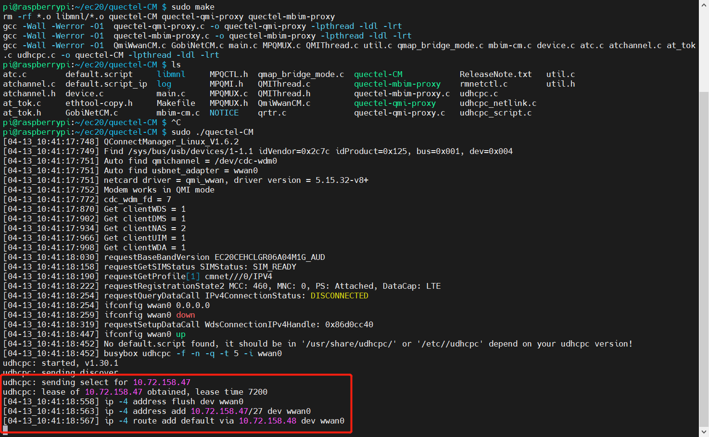
Task: Click 'Modem works in QMI mode' text
Action: pos(159,190)
